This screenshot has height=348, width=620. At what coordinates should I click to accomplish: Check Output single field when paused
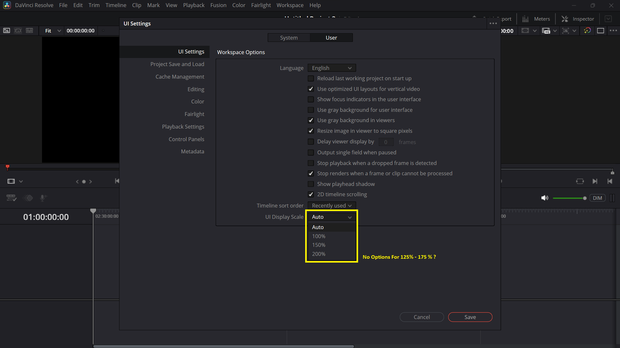coord(311,152)
